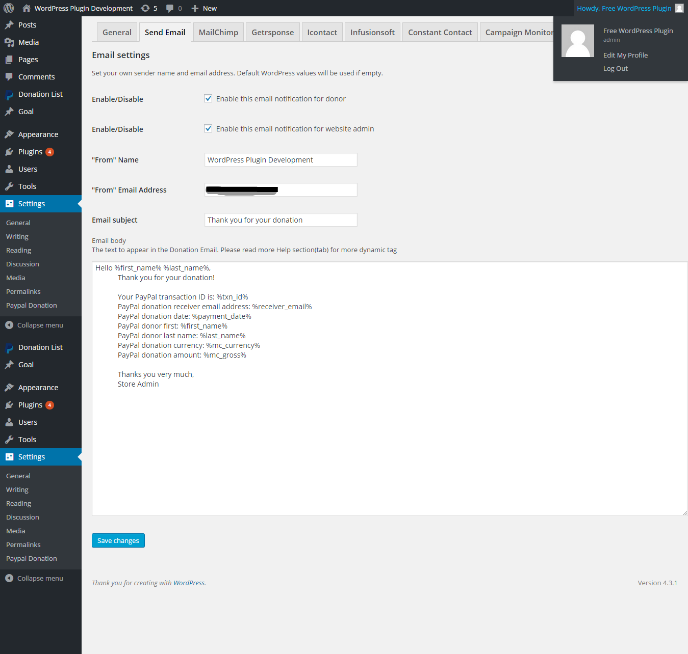Click the user avatar thumbnail in the profile dropdown
Image resolution: width=688 pixels, height=654 pixels.
[x=578, y=41]
